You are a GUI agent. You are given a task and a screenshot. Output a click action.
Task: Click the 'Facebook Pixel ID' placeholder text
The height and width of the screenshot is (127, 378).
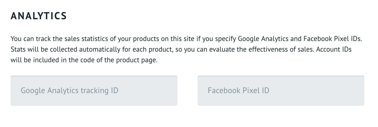pyautogui.click(x=238, y=91)
